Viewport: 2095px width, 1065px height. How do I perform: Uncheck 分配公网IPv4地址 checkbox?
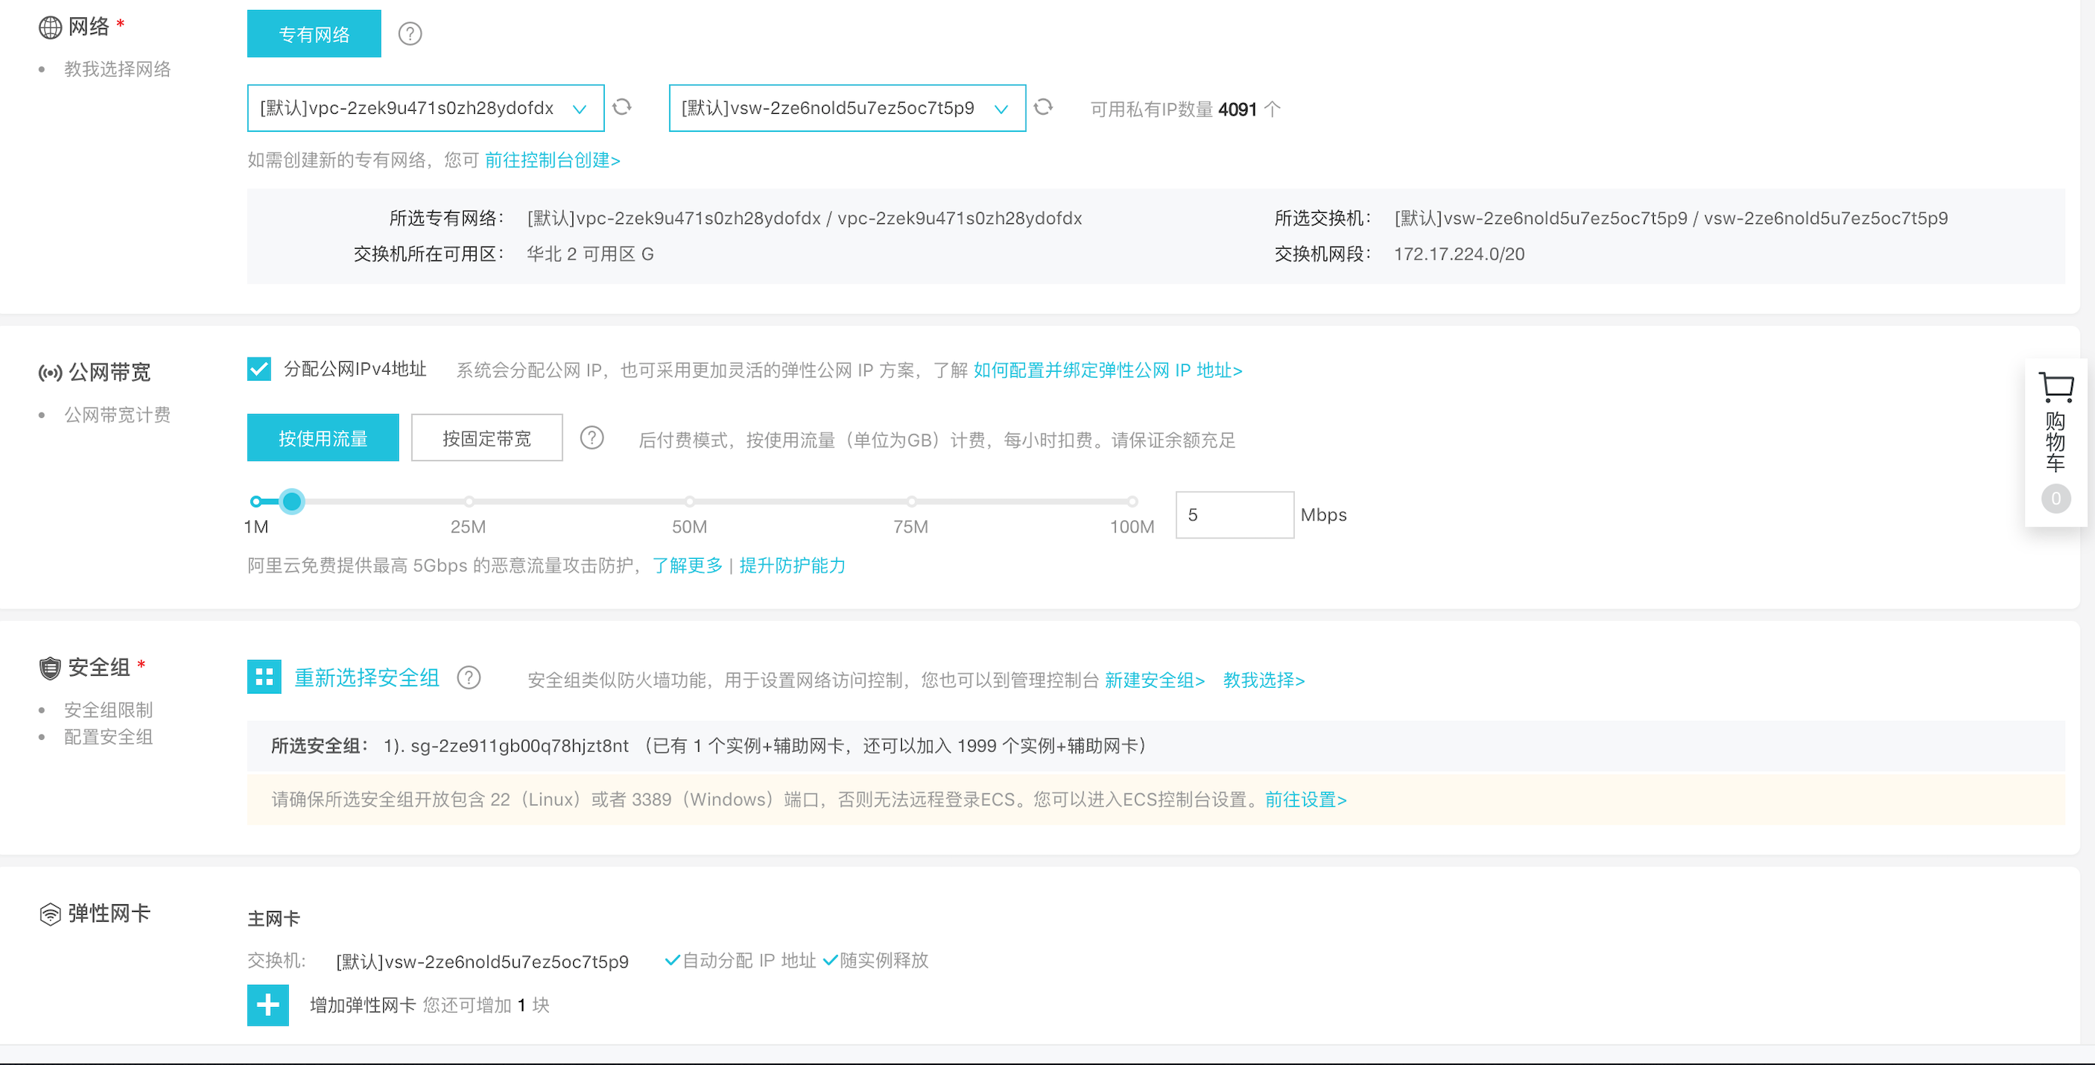(259, 370)
